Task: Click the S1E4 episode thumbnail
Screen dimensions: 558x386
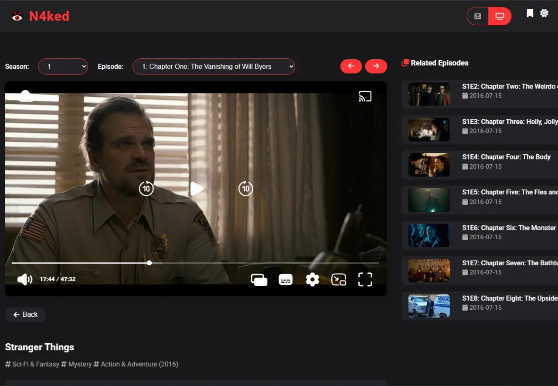Action: point(429,165)
